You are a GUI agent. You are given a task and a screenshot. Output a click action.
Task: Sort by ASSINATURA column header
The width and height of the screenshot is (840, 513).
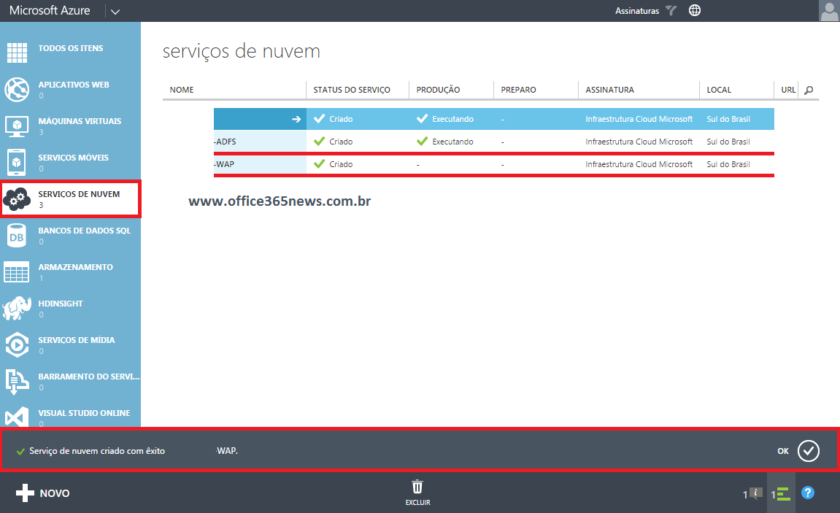609,90
